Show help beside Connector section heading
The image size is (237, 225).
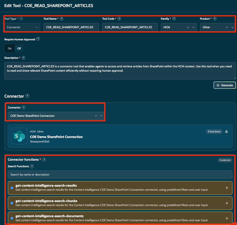(27, 96)
